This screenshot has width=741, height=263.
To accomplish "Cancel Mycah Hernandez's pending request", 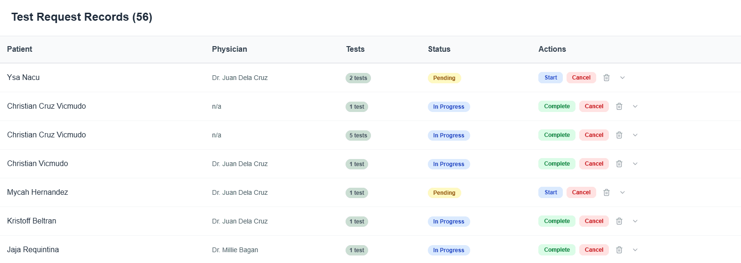I will [x=581, y=192].
